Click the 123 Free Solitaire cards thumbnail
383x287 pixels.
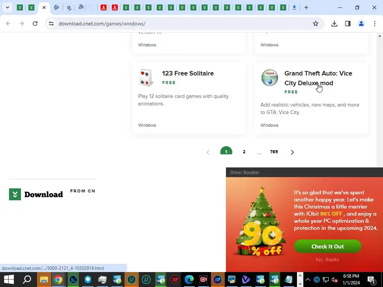coord(146,78)
